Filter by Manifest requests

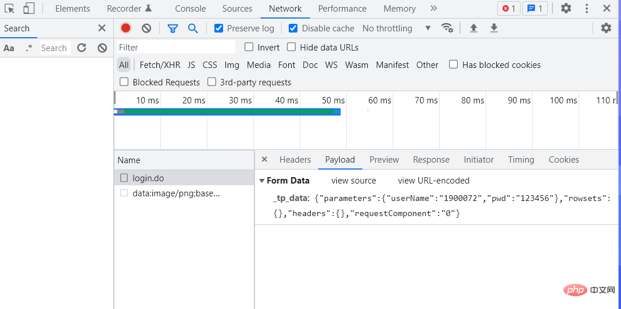pyautogui.click(x=392, y=64)
